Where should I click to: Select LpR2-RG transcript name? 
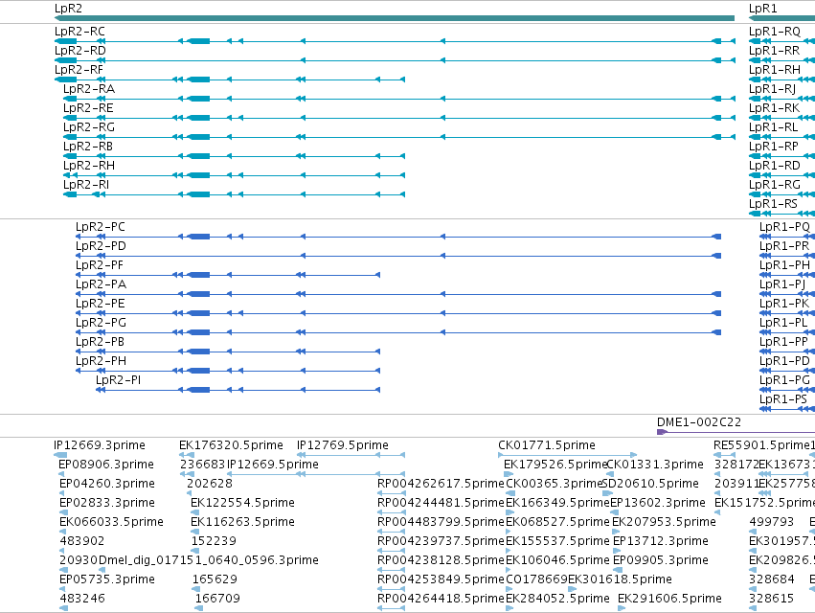(89, 127)
